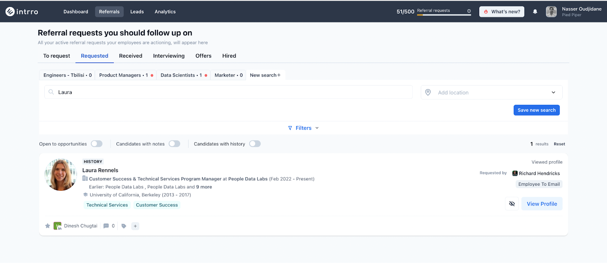The width and height of the screenshot is (607, 263).
Task: Open Analytics in the top navigation
Action: 165,12
